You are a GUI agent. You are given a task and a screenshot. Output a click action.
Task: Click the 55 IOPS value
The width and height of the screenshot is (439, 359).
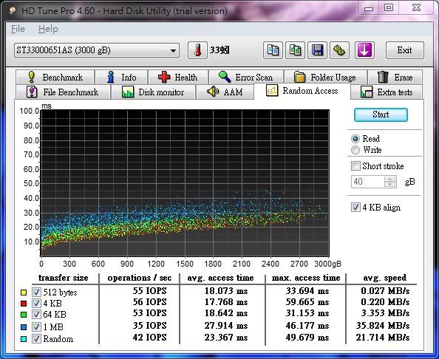tap(149, 291)
